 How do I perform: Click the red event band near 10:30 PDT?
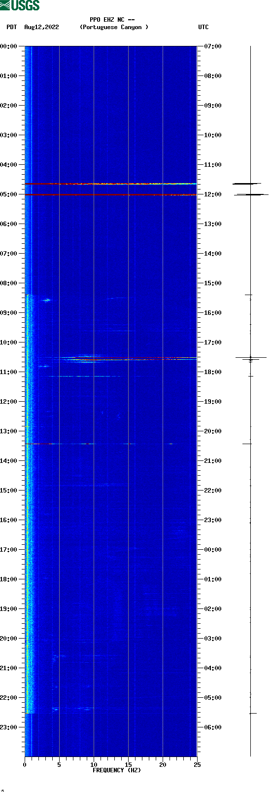click(111, 358)
